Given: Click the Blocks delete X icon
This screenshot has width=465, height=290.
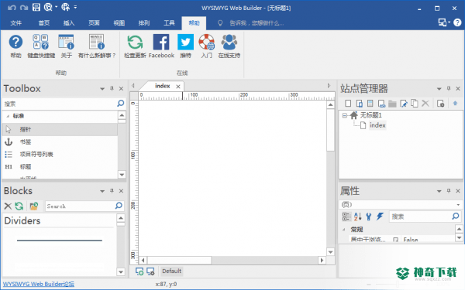Looking at the screenshot, I should tap(8, 206).
